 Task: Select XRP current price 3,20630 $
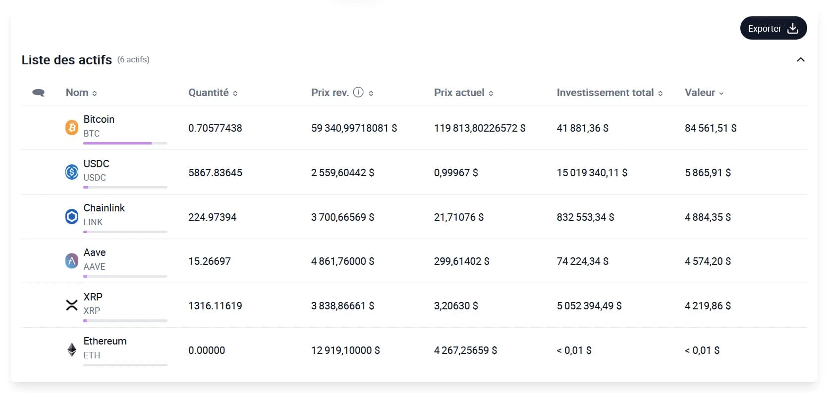coord(456,306)
